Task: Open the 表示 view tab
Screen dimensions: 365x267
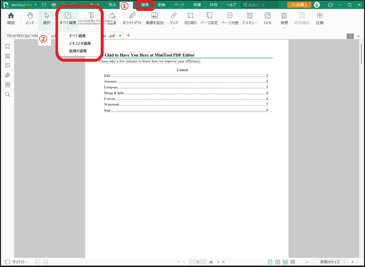Action: click(112, 5)
